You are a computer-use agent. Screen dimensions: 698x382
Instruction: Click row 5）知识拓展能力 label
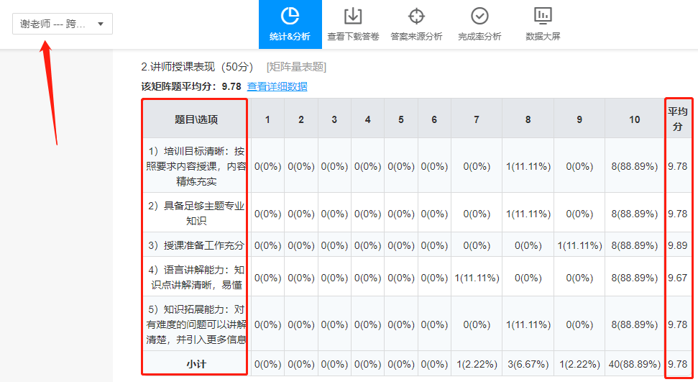point(196,324)
